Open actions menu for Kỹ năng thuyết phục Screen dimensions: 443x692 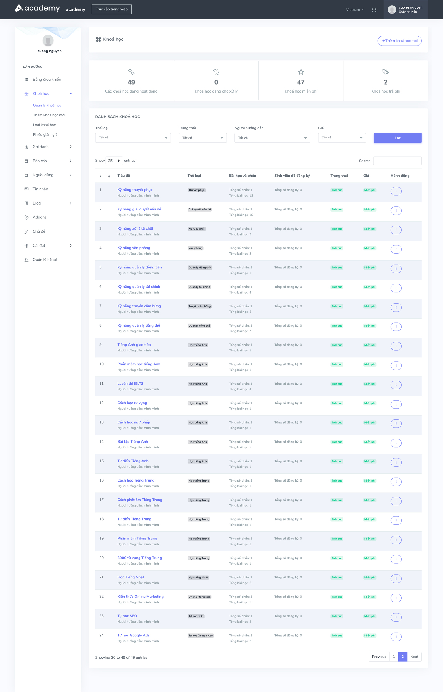click(396, 191)
